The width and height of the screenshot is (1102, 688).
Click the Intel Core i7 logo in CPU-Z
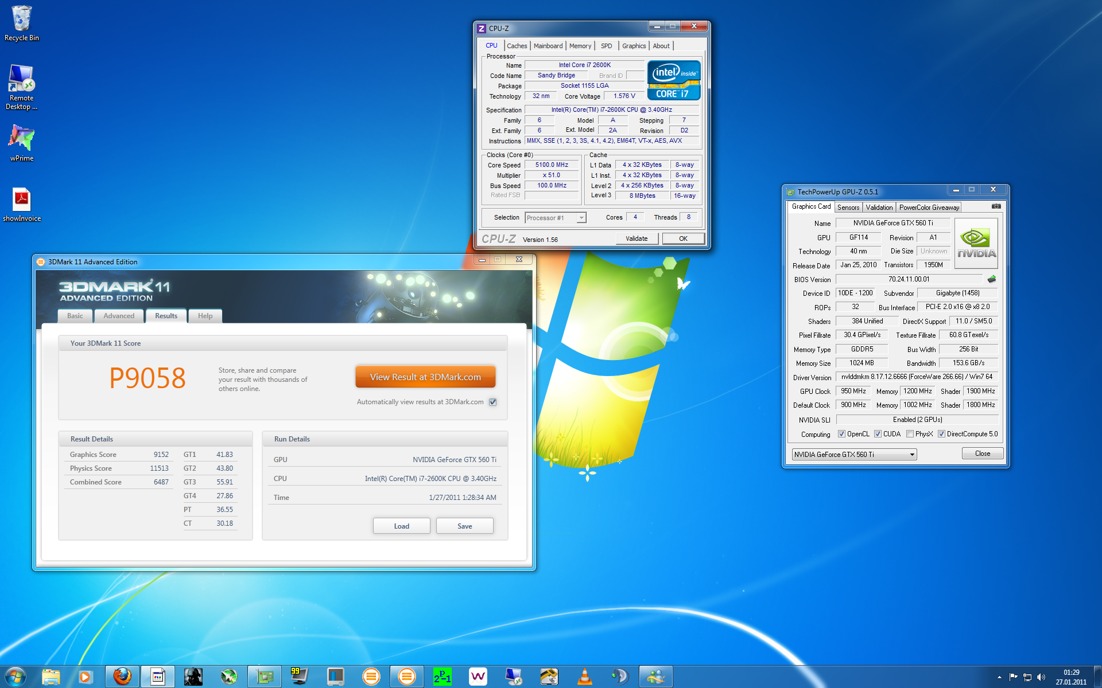(x=674, y=80)
